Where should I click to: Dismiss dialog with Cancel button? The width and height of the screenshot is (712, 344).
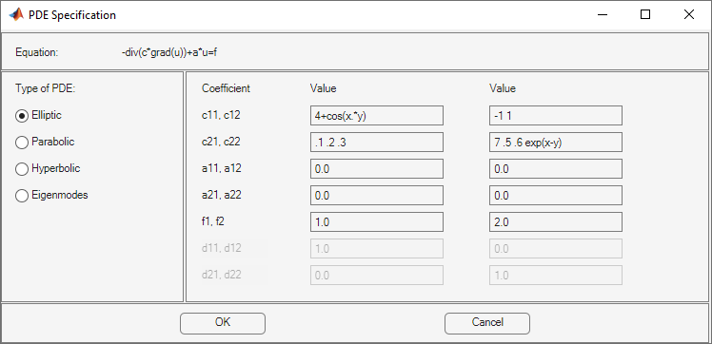(487, 323)
